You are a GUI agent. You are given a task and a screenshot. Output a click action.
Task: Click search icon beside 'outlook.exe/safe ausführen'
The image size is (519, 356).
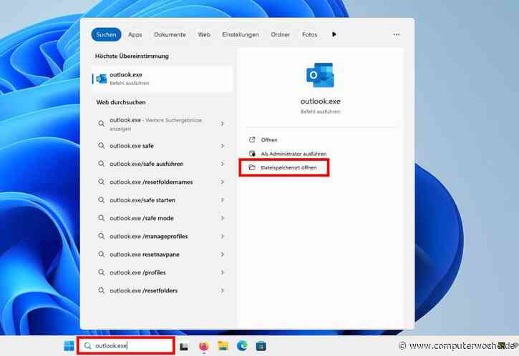point(101,164)
